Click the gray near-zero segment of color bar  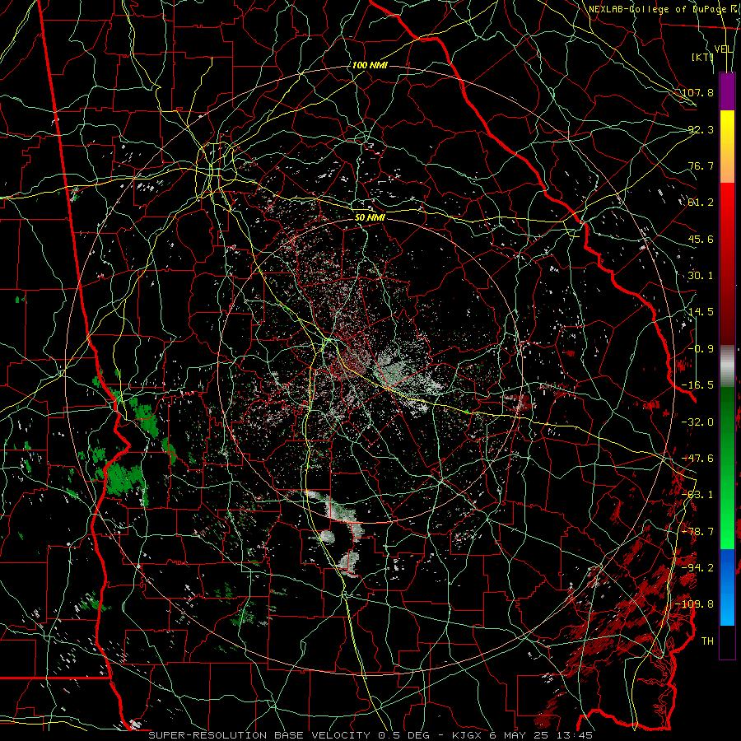click(727, 364)
